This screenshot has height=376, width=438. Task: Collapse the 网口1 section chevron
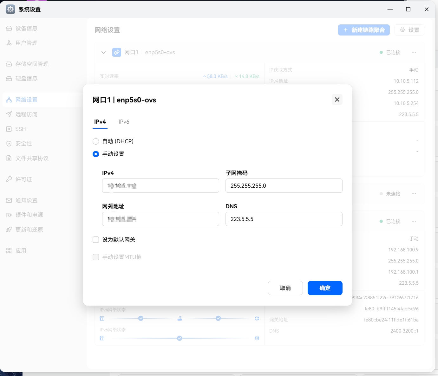coord(103,53)
